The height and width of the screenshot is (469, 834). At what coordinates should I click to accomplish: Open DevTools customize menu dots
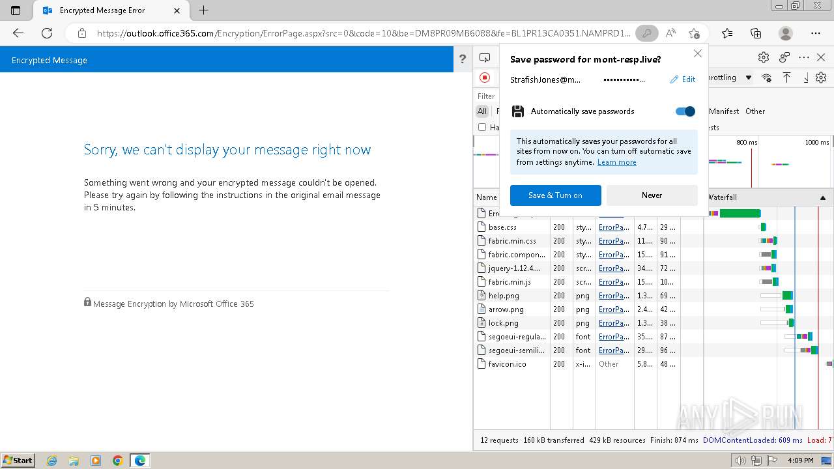click(x=804, y=57)
